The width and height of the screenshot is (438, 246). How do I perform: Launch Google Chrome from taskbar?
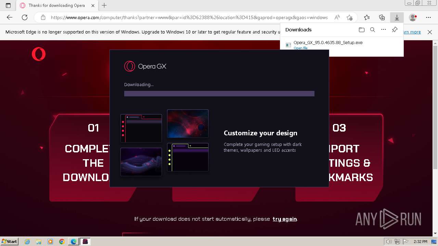click(62, 242)
